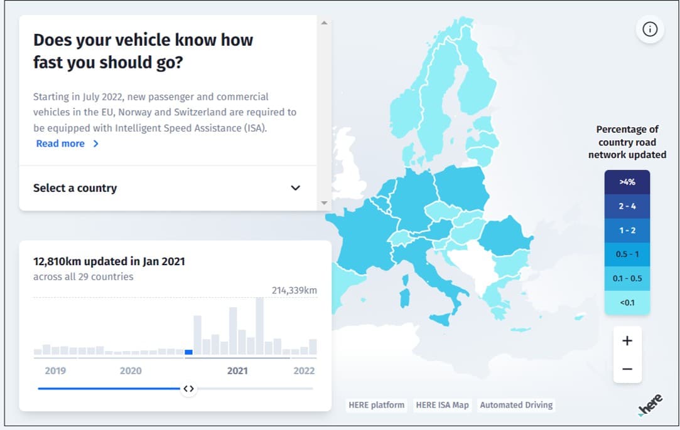Select the >4% legend swatch
Screen dimensions: 680x430
coord(627,182)
